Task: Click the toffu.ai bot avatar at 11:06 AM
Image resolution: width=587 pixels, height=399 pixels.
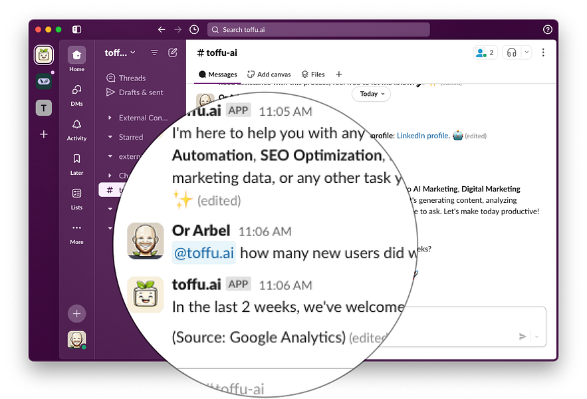Action: tap(146, 295)
